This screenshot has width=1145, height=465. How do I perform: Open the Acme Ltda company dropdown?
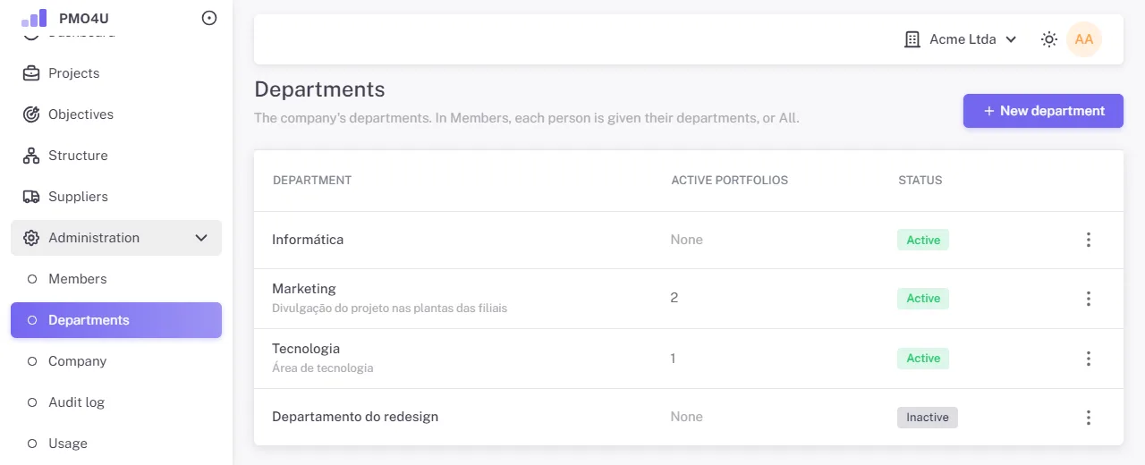pyautogui.click(x=961, y=39)
